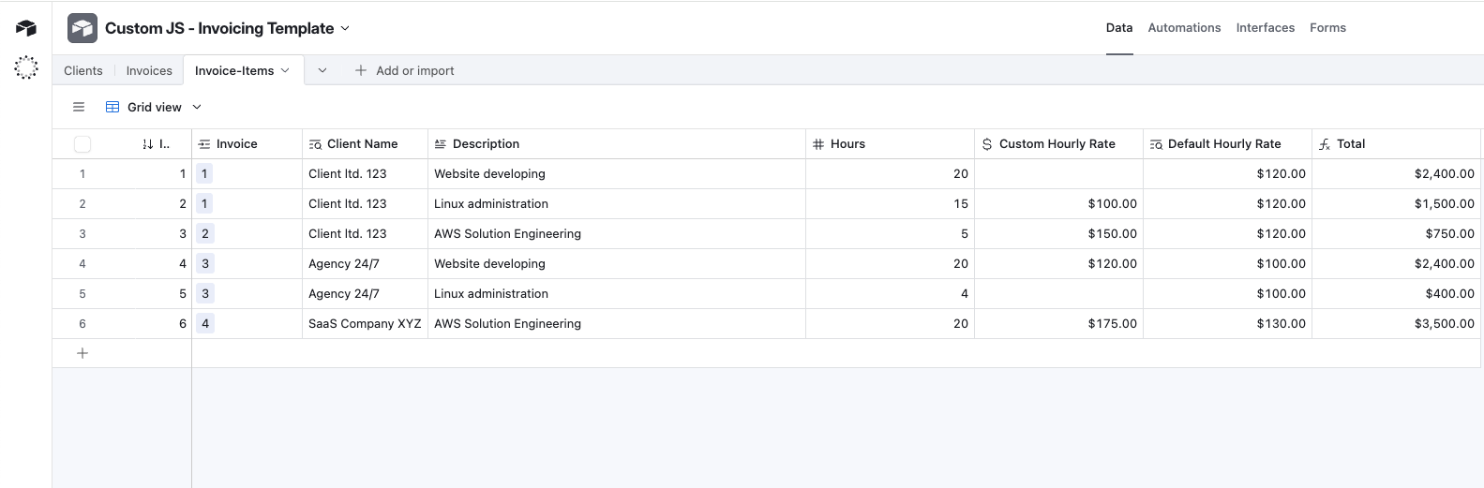Switch to the Data tab
Image resolution: width=1484 pixels, height=488 pixels.
coord(1119,28)
